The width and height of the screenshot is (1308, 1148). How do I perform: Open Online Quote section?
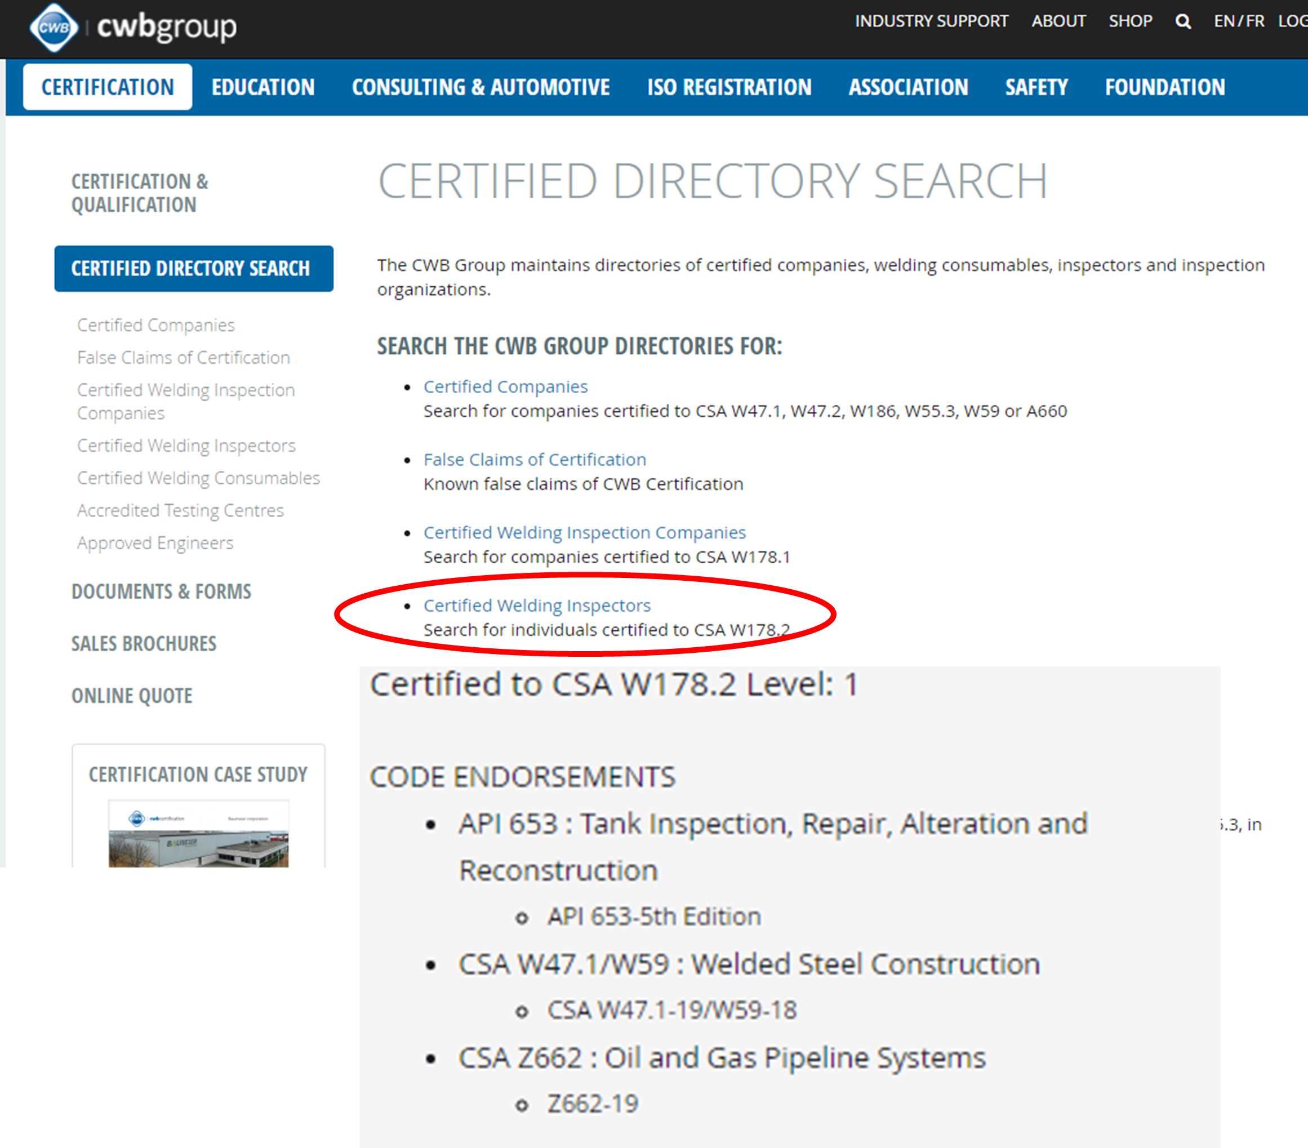click(132, 696)
